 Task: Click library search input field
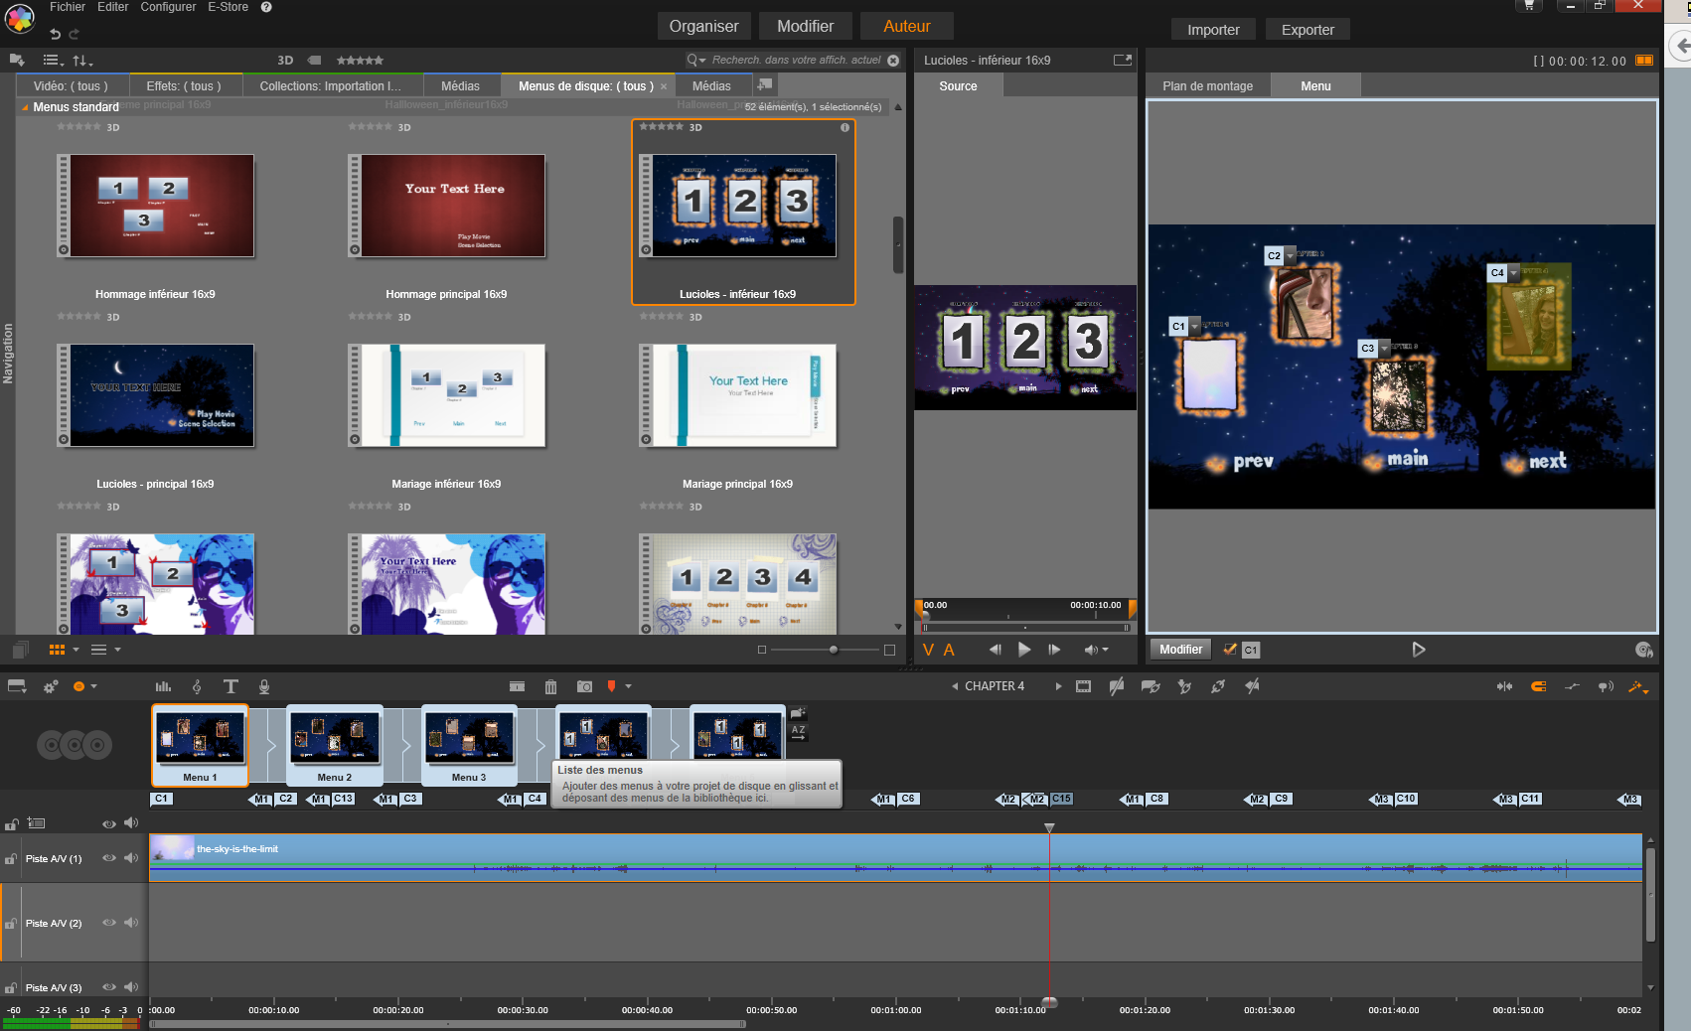coord(796,61)
